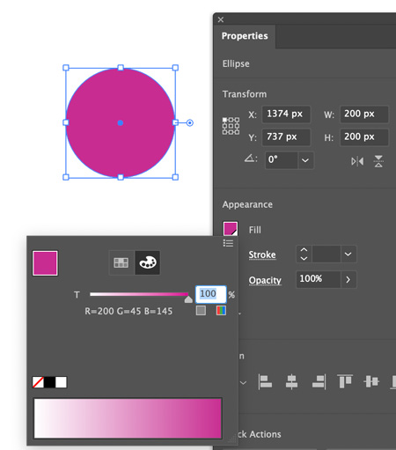Click vertical align top icon
396x450 pixels.
[345, 381]
